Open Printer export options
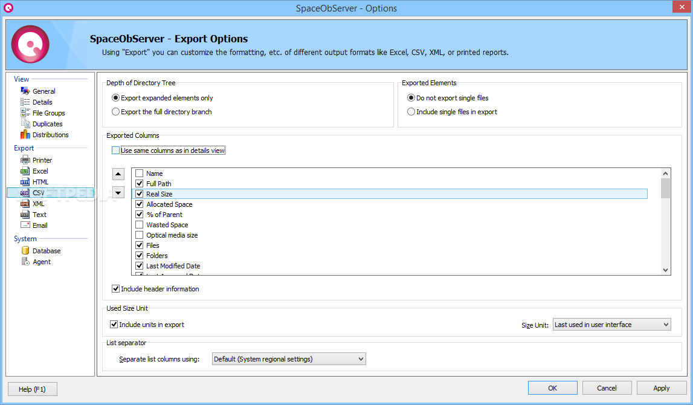 (x=42, y=160)
